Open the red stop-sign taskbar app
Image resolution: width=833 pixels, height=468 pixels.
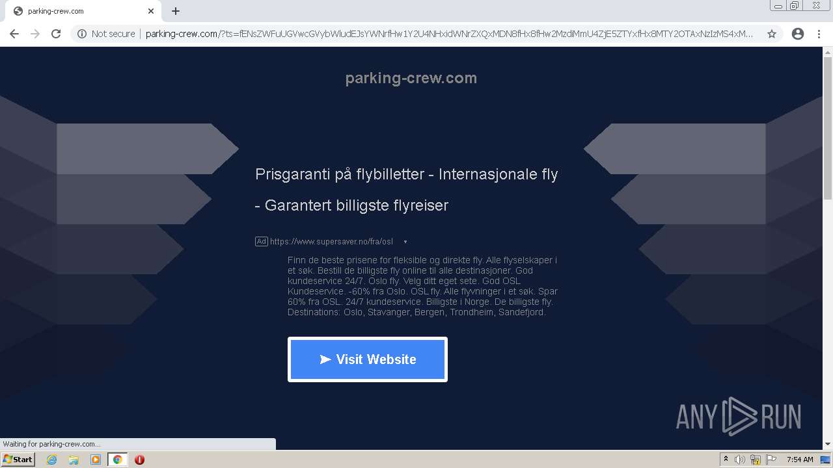139,460
